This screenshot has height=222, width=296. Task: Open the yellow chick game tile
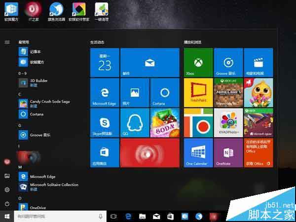click(x=259, y=93)
